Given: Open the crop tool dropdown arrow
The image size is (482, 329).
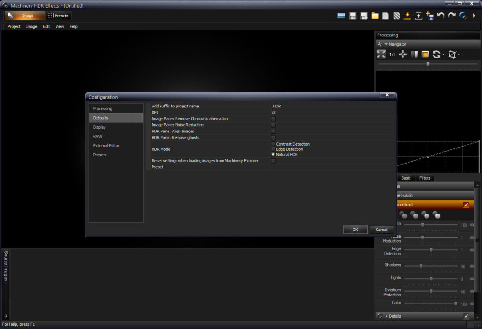Looking at the screenshot, I should (x=459, y=55).
